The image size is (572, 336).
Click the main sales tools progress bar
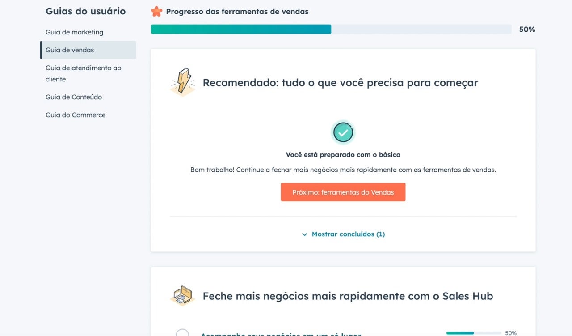pyautogui.click(x=331, y=30)
